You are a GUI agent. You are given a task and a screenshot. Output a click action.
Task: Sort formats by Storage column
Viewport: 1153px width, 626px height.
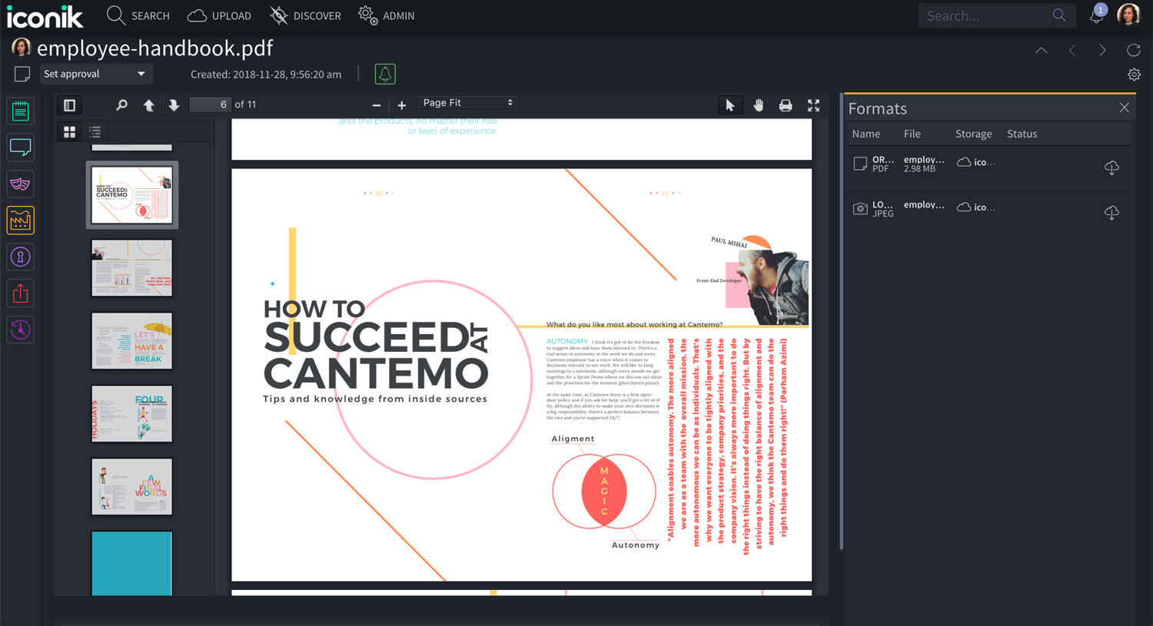pos(974,134)
